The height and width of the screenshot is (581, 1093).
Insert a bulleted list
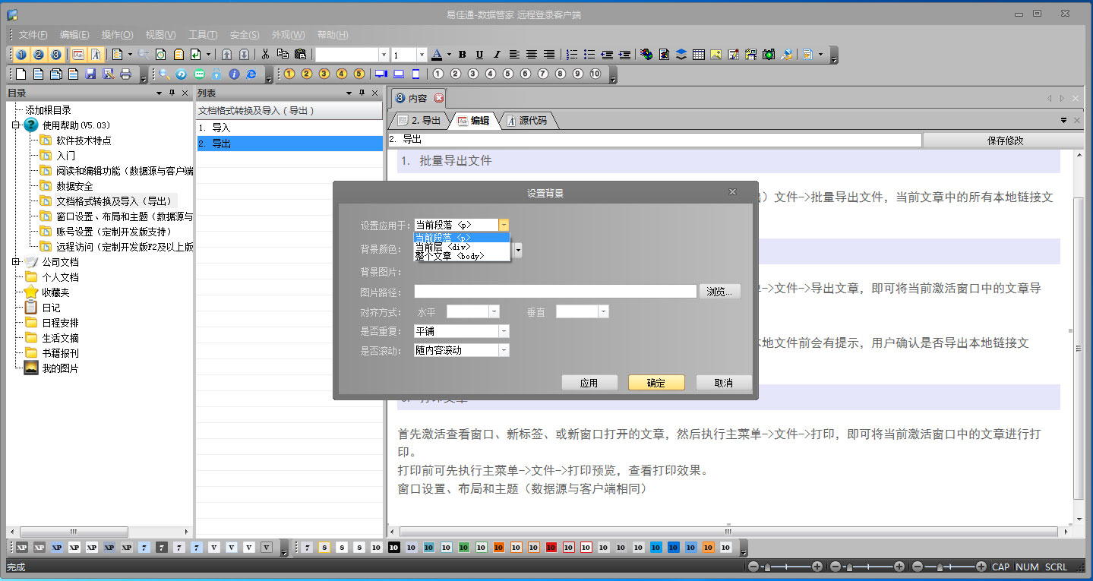pos(589,55)
